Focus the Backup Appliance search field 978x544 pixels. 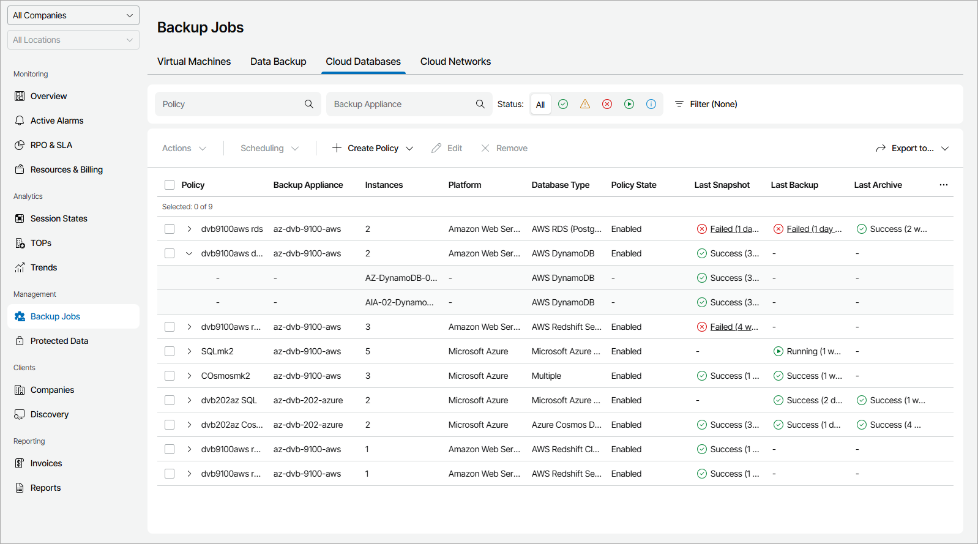coord(401,104)
